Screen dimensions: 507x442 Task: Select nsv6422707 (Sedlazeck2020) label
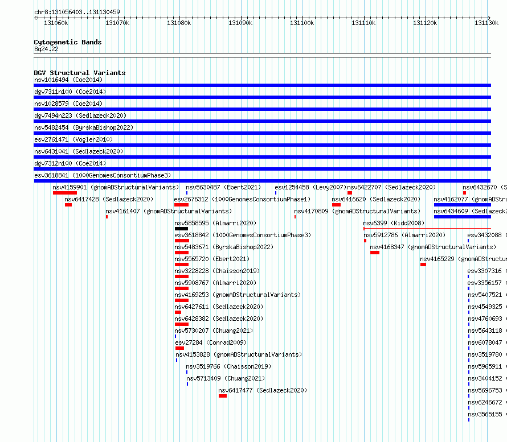[391, 187]
